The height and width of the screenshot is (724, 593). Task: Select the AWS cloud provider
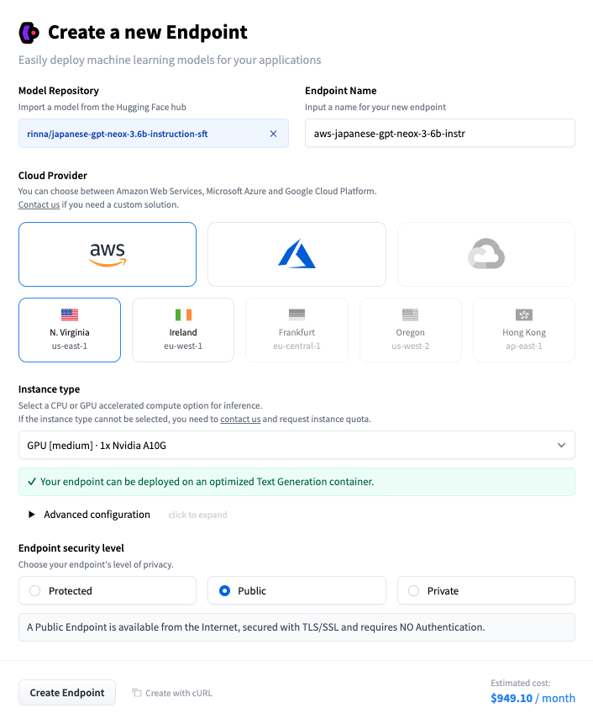coord(108,254)
